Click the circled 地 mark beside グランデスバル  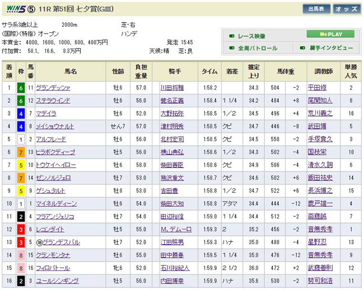coord(39,242)
